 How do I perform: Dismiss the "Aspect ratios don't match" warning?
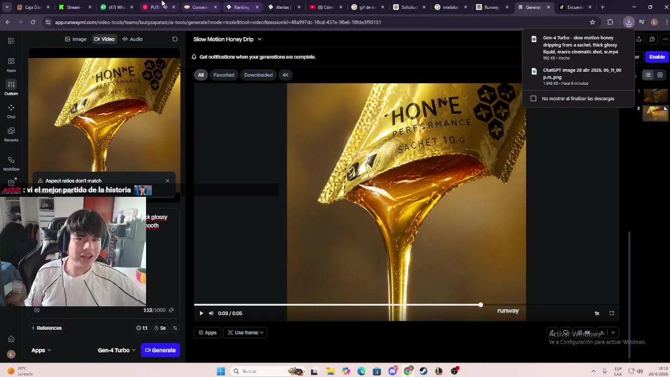pos(167,181)
